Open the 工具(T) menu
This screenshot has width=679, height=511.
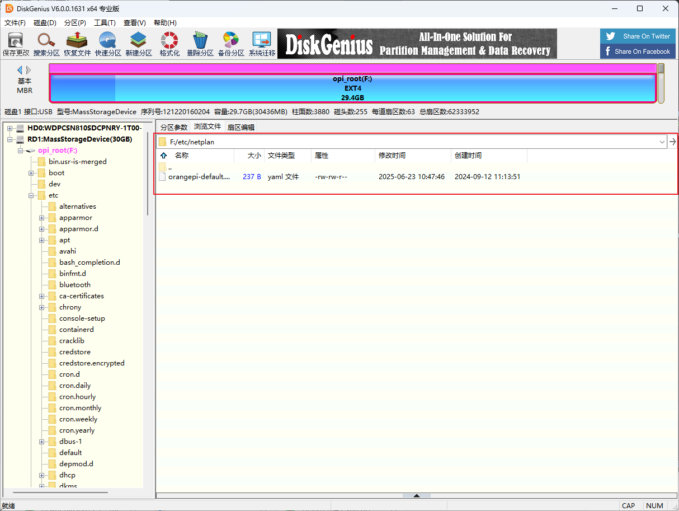coord(105,23)
